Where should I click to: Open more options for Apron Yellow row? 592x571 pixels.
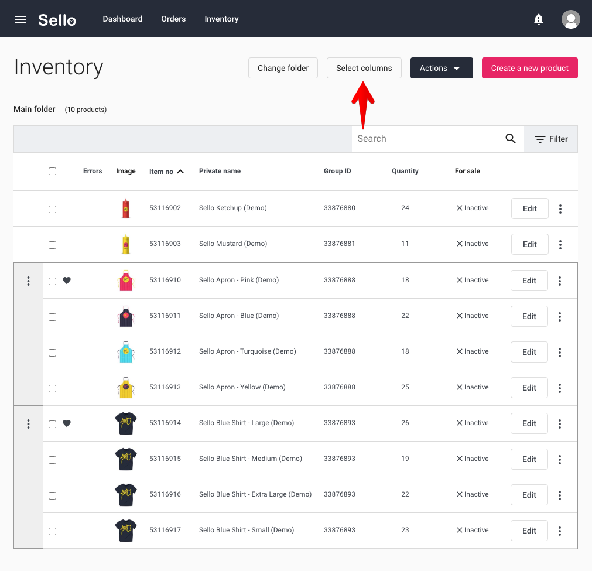tap(560, 388)
